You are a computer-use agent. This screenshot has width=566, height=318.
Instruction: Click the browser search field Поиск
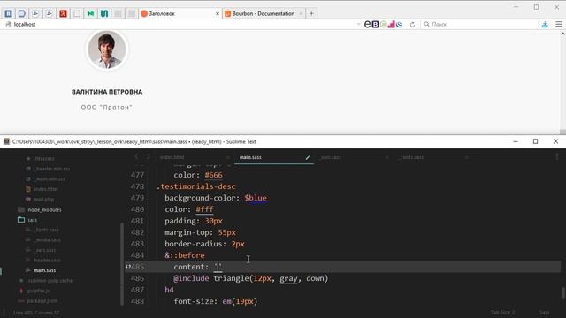click(478, 24)
